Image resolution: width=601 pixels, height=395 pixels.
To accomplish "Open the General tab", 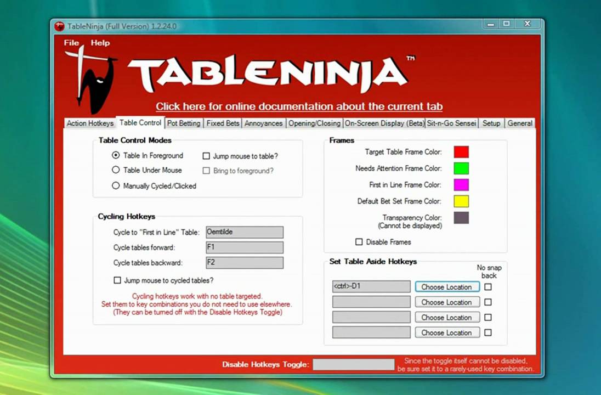I will [520, 123].
